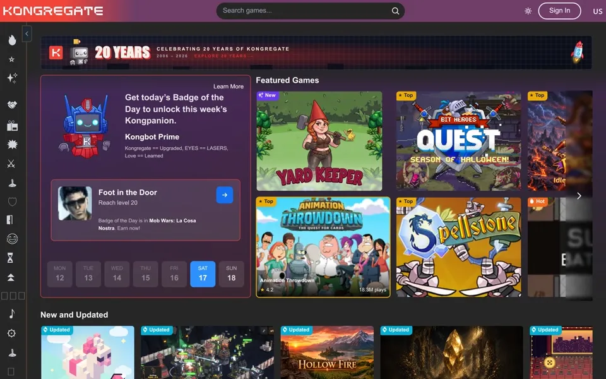Click the Learn More link

229,87
